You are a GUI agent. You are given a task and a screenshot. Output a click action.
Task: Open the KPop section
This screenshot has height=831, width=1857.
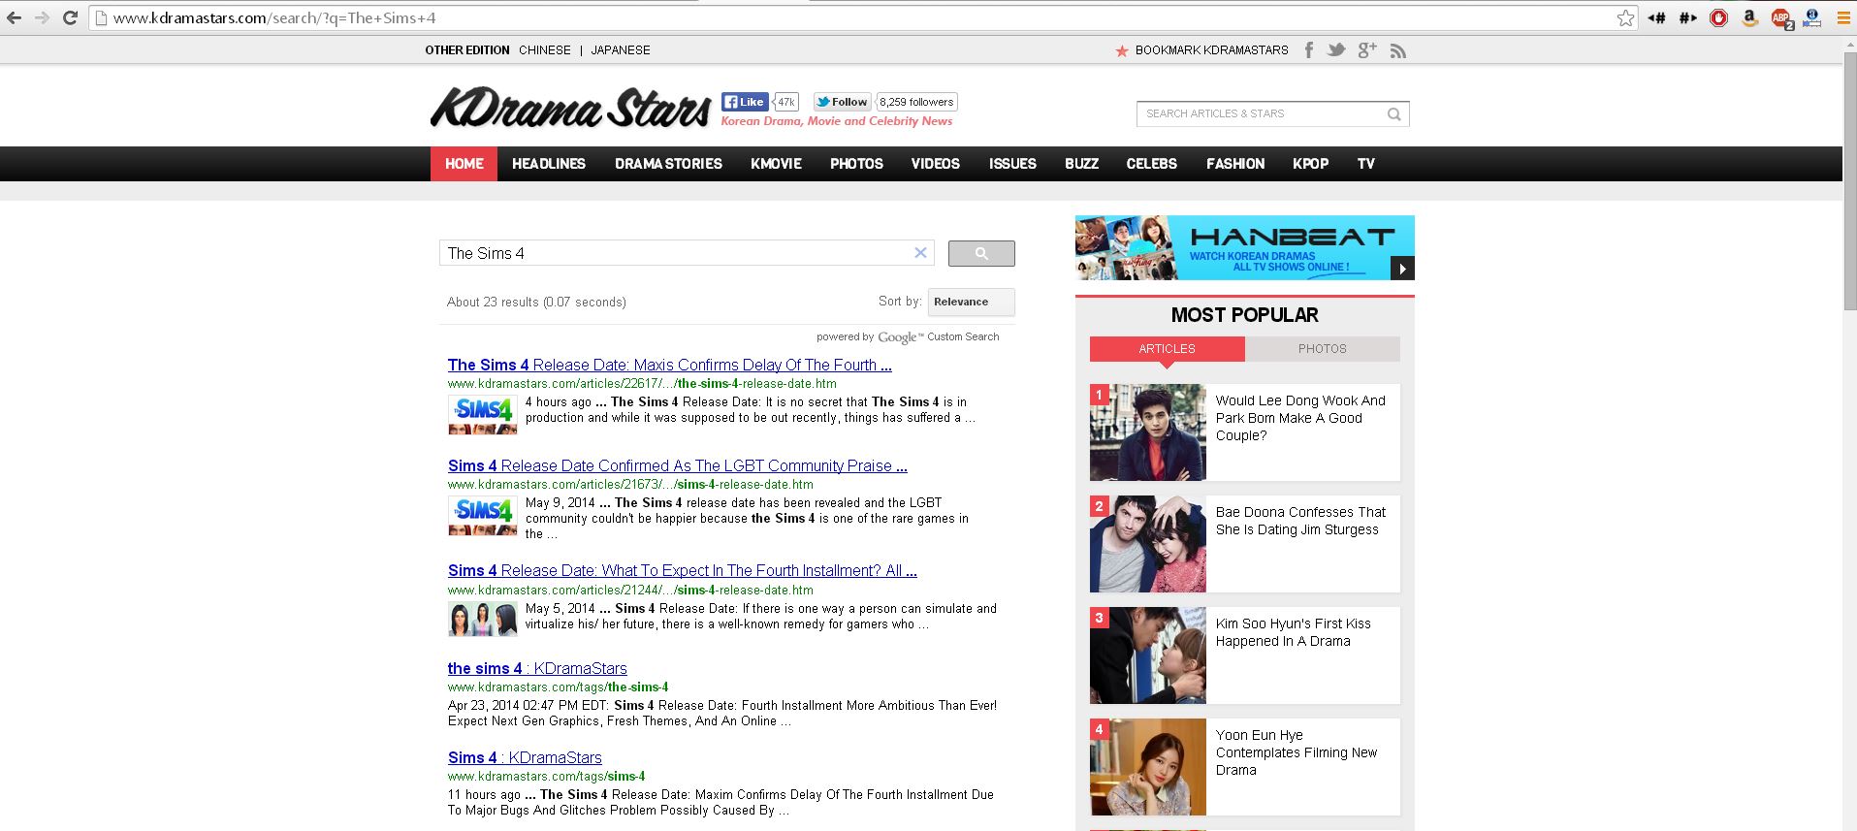[1310, 164]
